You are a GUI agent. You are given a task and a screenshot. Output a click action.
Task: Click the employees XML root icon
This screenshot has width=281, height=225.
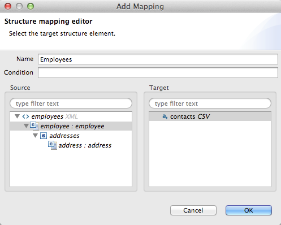(25, 116)
